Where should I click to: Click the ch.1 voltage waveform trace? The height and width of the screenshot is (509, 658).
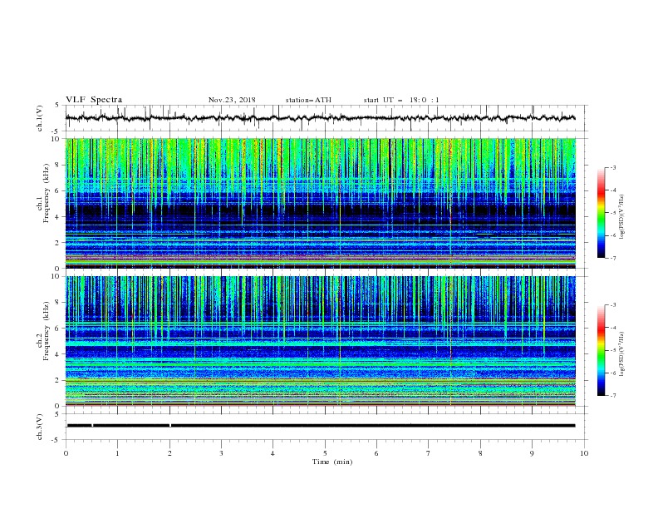click(x=320, y=118)
